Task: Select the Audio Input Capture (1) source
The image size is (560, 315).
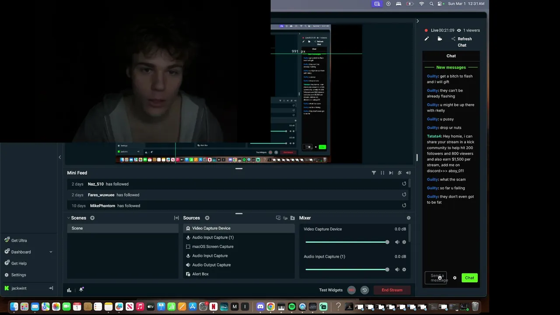Action: pyautogui.click(x=239, y=238)
